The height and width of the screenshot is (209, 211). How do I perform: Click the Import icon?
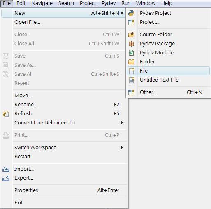[x=6, y=169]
